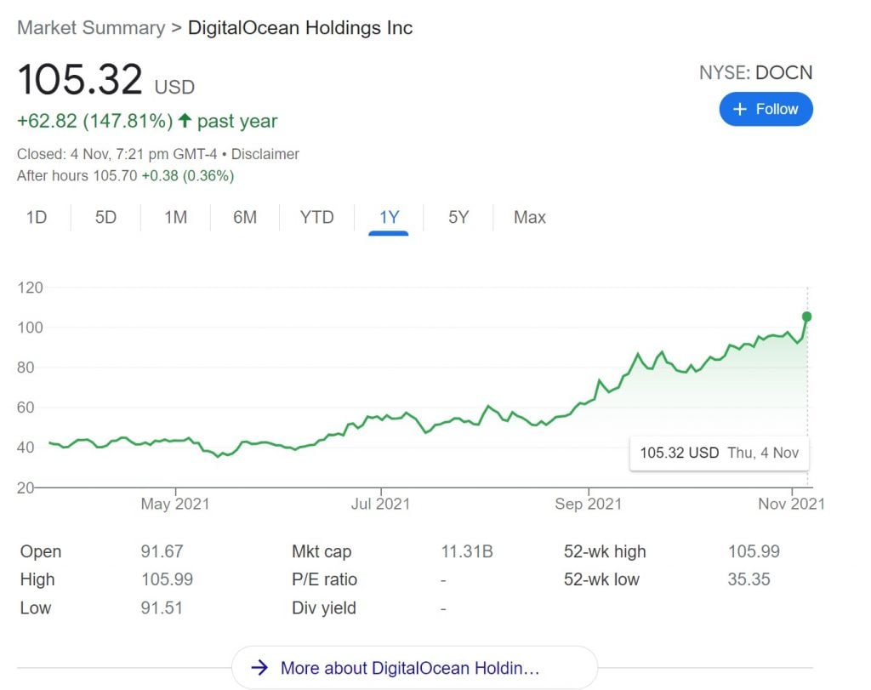Screen dimensions: 871x690
Task: Open the Market Summary breadcrumb
Action: (91, 28)
